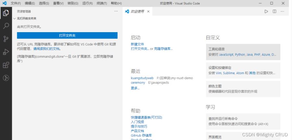The image size is (292, 140).
Task: Click the 工具和语言 customize card
Action: click(243, 52)
